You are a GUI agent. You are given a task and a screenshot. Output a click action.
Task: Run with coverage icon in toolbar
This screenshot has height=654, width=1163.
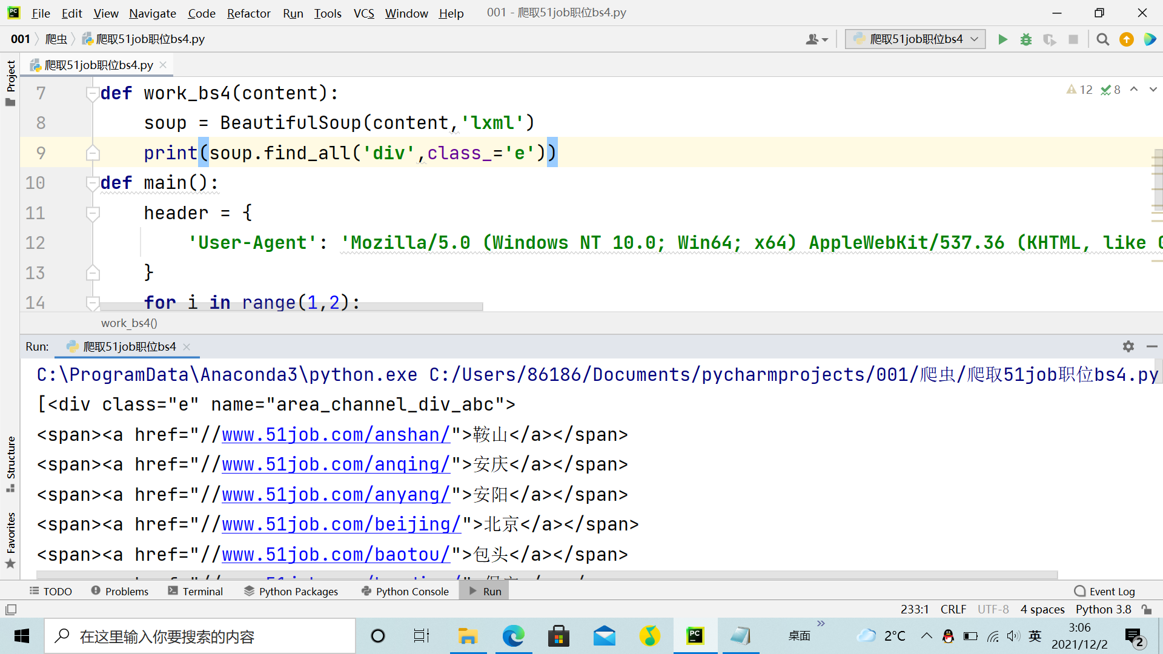click(x=1050, y=39)
